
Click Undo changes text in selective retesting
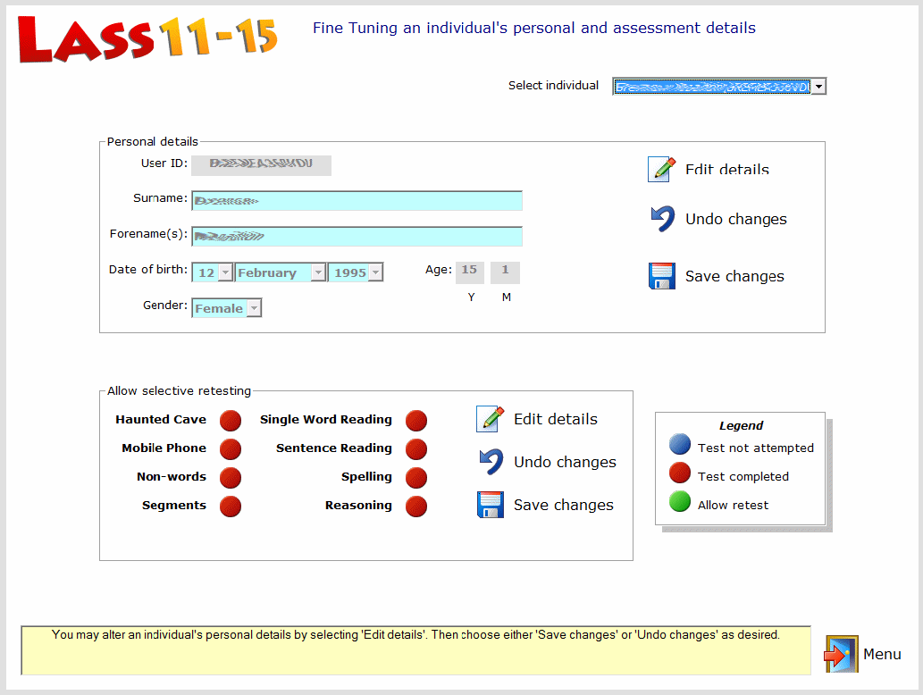565,462
